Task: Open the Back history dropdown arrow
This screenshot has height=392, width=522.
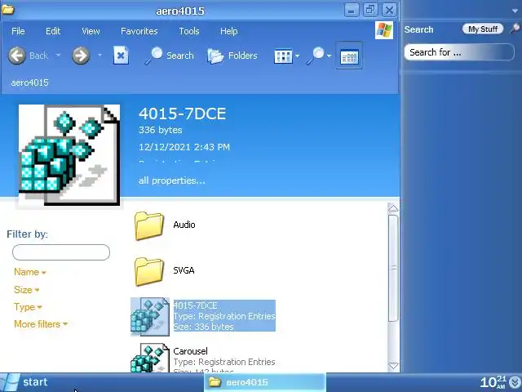Action: point(58,56)
